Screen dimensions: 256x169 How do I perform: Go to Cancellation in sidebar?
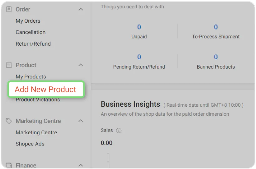point(31,32)
